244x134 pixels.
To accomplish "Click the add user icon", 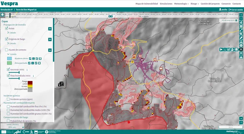I will (233, 49).
